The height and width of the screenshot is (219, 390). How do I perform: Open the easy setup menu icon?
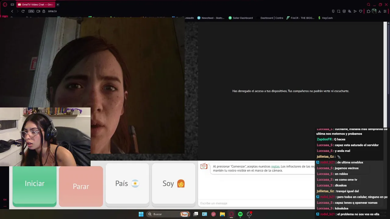tap(385, 11)
